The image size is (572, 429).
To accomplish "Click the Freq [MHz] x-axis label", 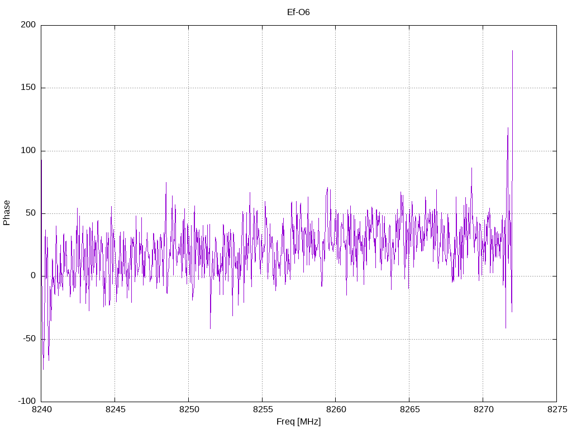I will click(x=298, y=422).
